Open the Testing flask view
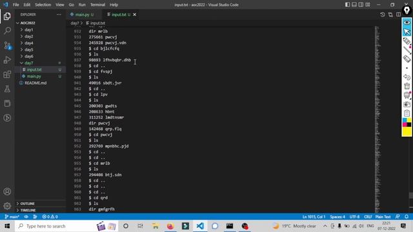 pos(7,89)
